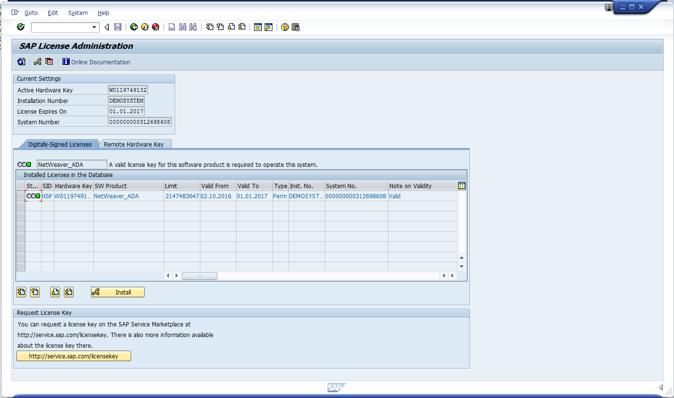Click the Valid To column header
The height and width of the screenshot is (398, 674).
pyautogui.click(x=255, y=186)
